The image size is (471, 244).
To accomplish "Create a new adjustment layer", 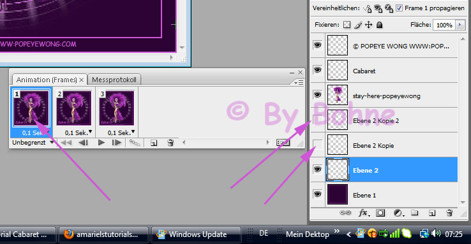I will 398,213.
